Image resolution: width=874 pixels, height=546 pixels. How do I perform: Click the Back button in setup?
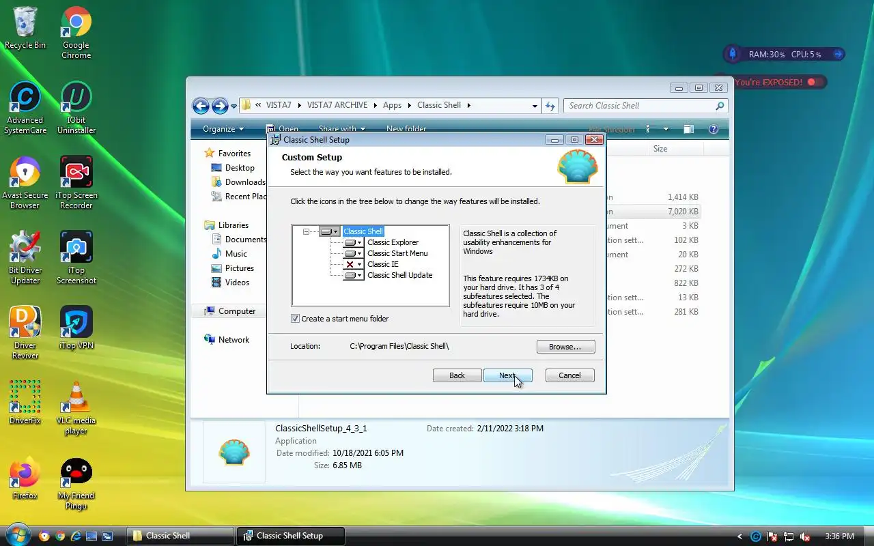pyautogui.click(x=457, y=375)
